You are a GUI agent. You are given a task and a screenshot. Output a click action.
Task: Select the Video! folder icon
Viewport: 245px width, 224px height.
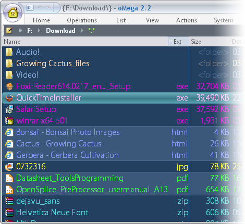9,75
